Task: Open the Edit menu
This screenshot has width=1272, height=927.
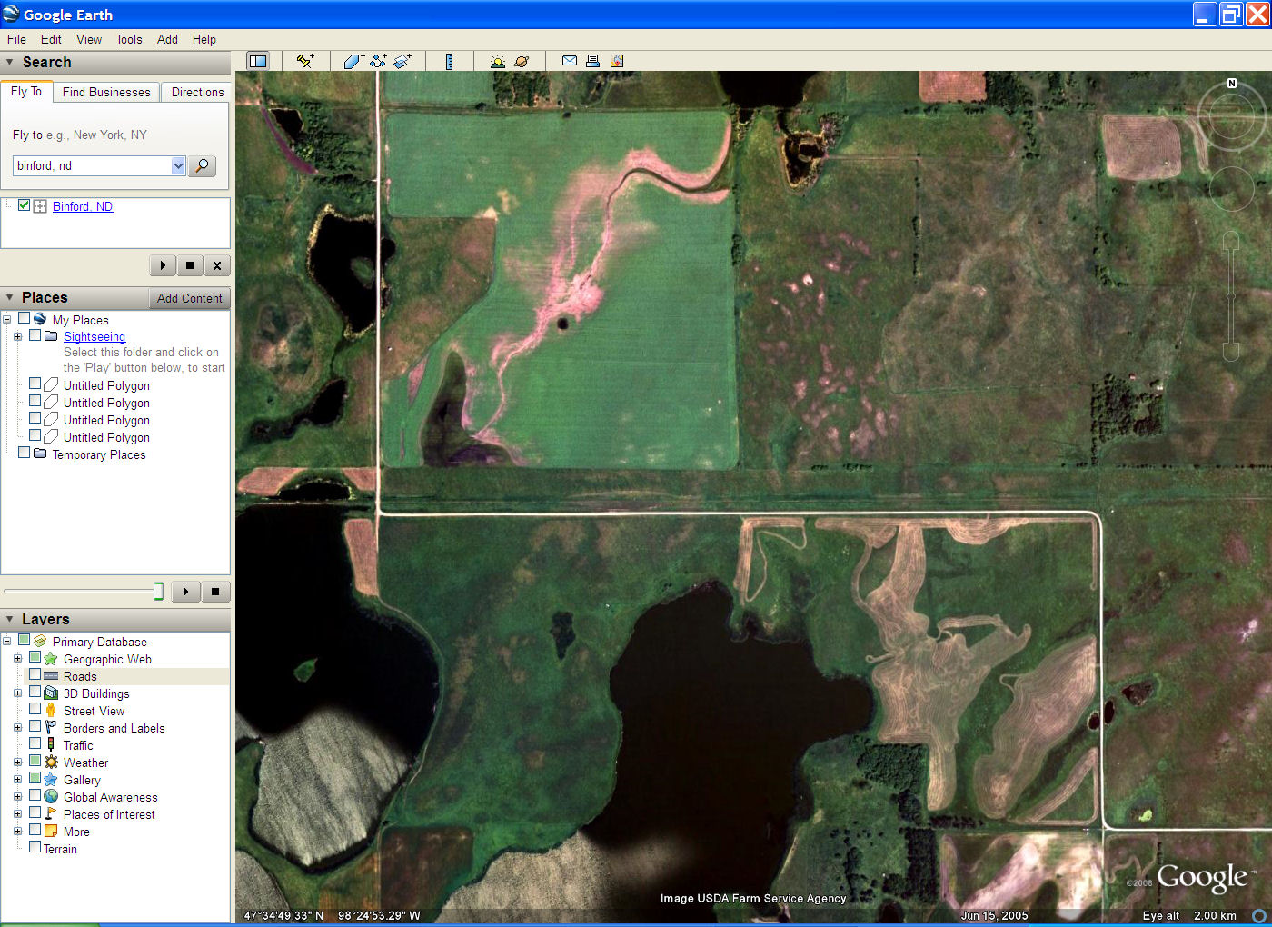Action: tap(51, 39)
